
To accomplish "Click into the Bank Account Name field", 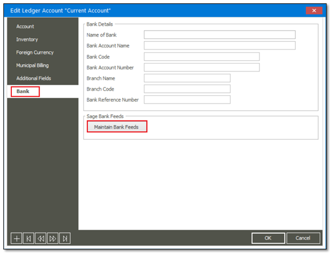I will 219,46.
